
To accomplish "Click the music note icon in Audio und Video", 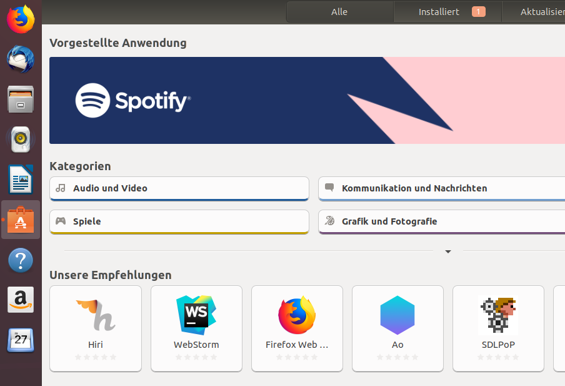I will 61,188.
